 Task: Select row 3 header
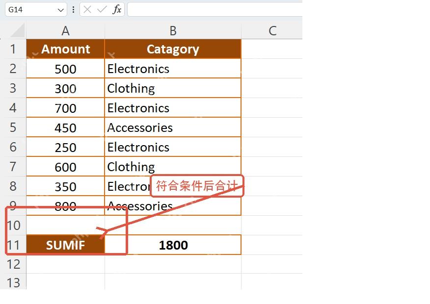[x=13, y=88]
